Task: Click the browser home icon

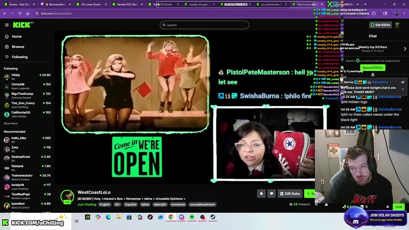Action: click(27, 13)
